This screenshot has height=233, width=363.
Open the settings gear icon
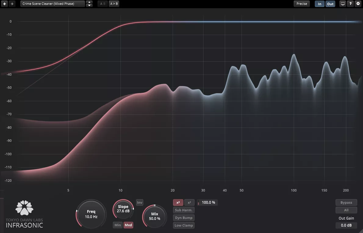pyautogui.click(x=358, y=4)
